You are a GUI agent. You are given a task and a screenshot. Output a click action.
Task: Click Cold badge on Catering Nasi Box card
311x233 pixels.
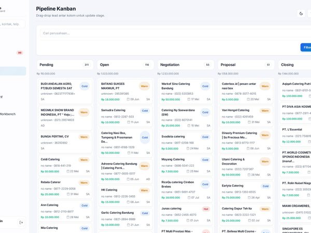click(145, 138)
